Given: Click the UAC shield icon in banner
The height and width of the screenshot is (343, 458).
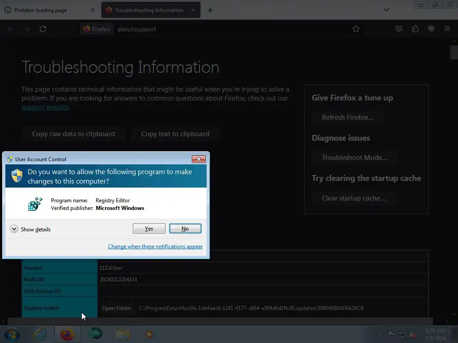Looking at the screenshot, I should (x=17, y=176).
